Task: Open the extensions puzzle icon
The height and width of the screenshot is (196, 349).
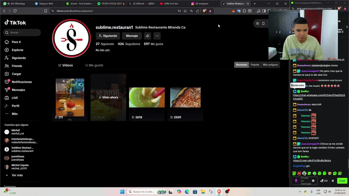Action: coord(244,11)
